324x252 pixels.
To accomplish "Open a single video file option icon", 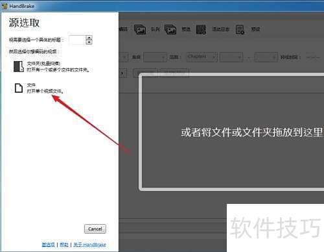I will click(19, 88).
